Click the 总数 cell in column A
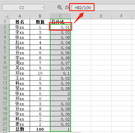Viewport: 135px width, 133px height. click(x=20, y=129)
